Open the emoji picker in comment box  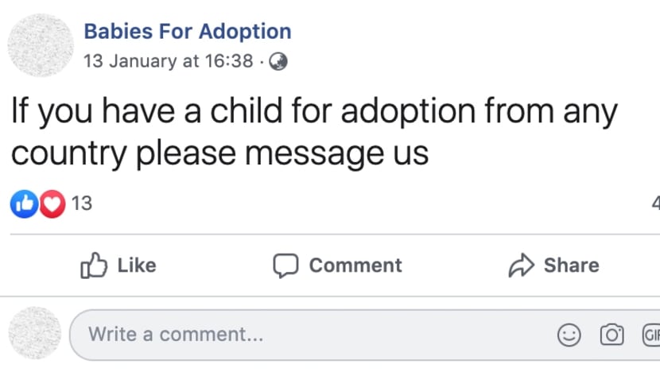569,335
